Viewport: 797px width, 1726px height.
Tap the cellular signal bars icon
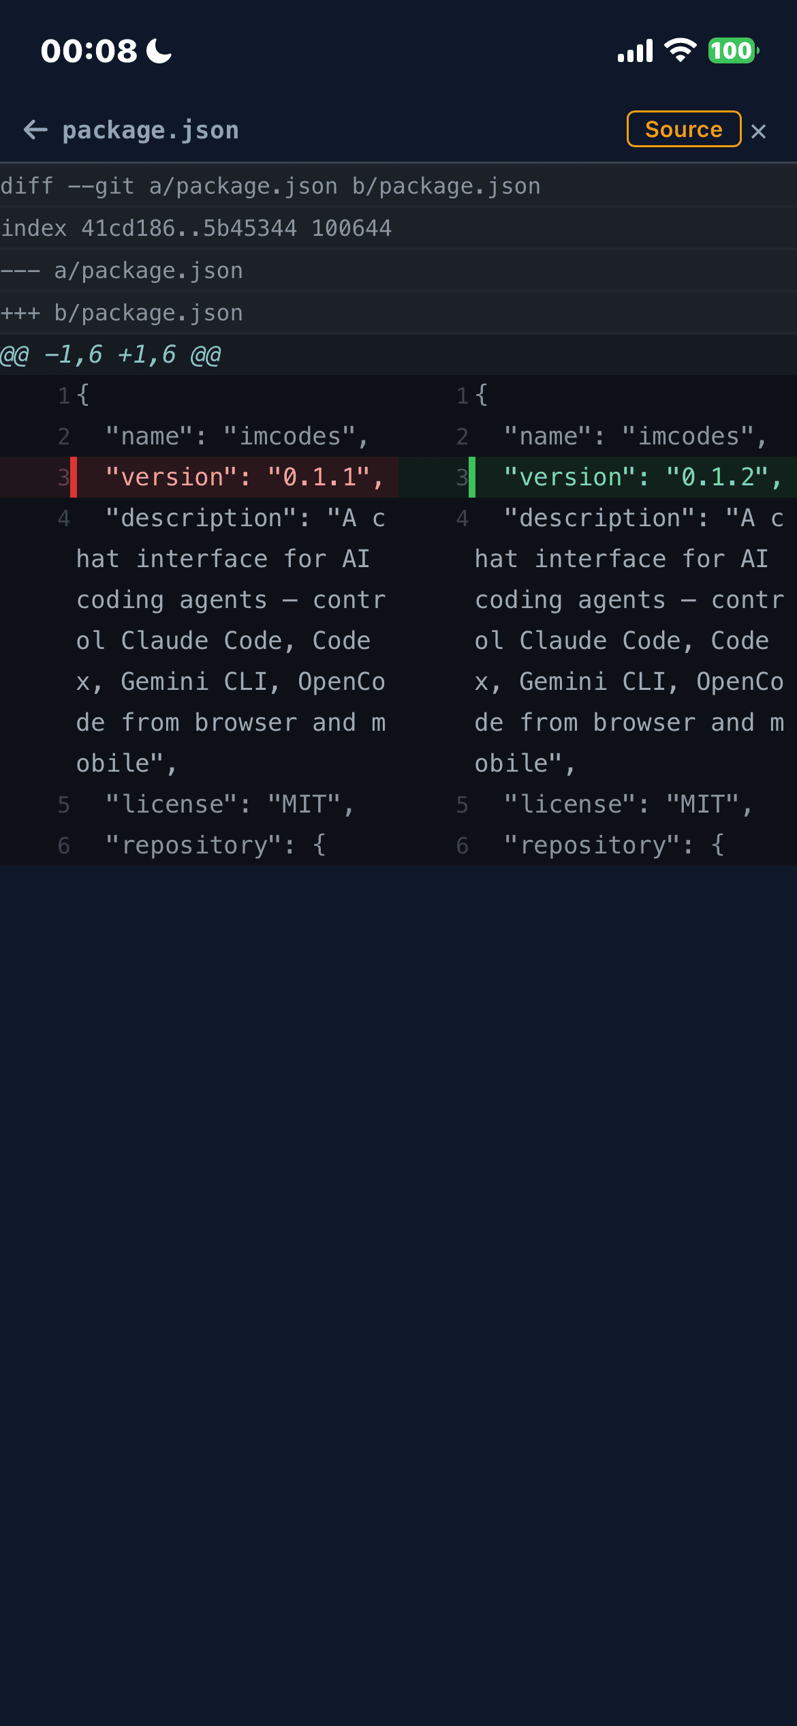coord(635,51)
